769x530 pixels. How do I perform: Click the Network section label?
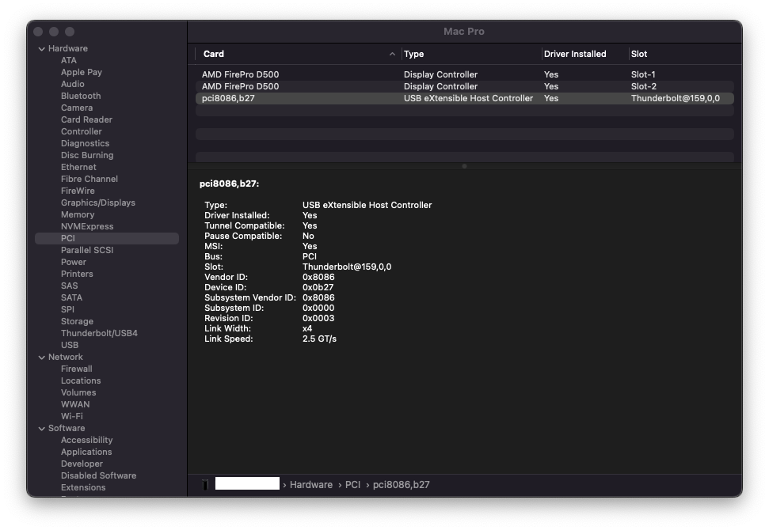65,357
